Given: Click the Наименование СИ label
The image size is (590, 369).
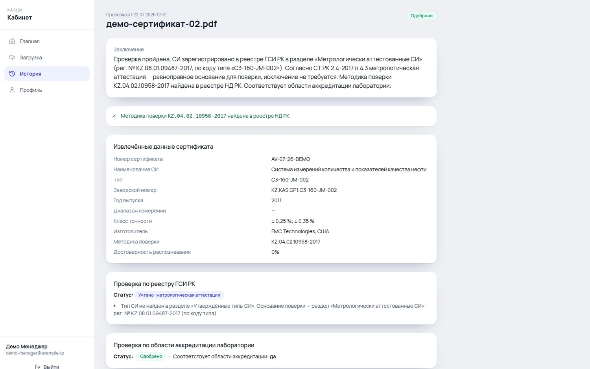Looking at the screenshot, I should tap(136, 170).
